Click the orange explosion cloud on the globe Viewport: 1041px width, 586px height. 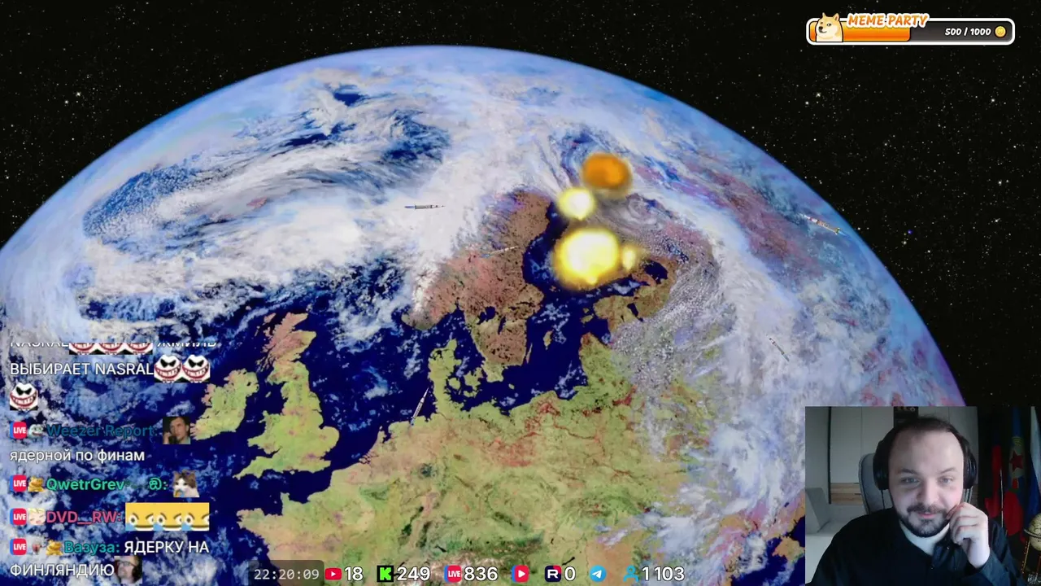click(x=607, y=174)
